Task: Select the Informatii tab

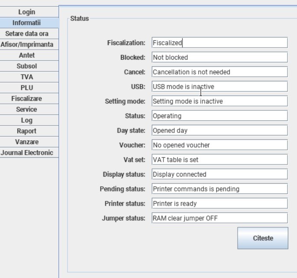Action: pos(29,23)
